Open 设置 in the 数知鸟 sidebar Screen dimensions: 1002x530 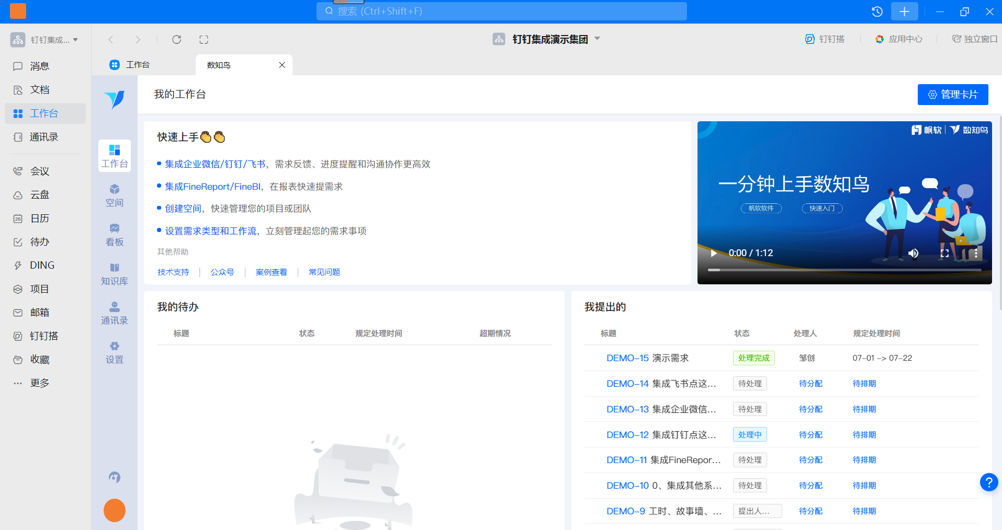[115, 352]
